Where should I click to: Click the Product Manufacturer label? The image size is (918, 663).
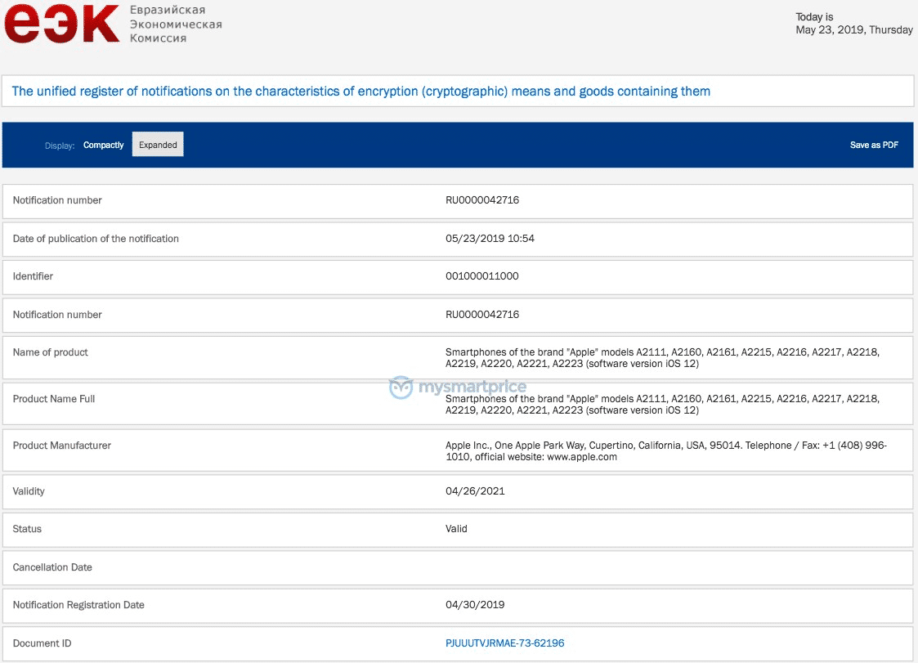(x=61, y=446)
